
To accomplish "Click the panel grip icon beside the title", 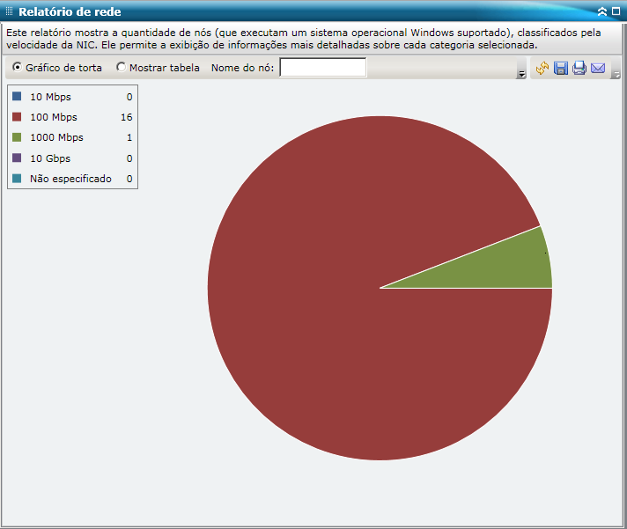I will (x=9, y=11).
